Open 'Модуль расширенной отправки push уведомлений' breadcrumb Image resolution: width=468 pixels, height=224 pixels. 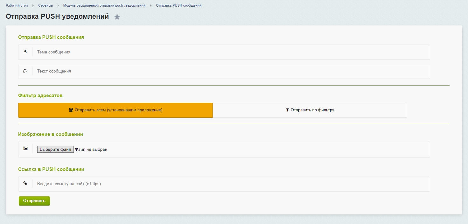tap(104, 5)
